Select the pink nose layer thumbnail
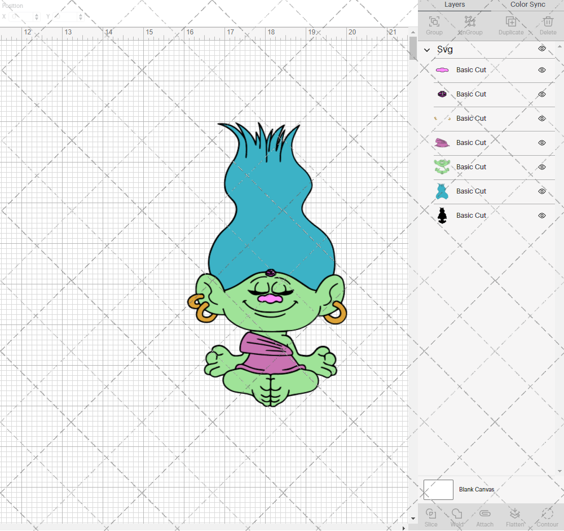Screen dimensions: 564x531 (x=442, y=70)
